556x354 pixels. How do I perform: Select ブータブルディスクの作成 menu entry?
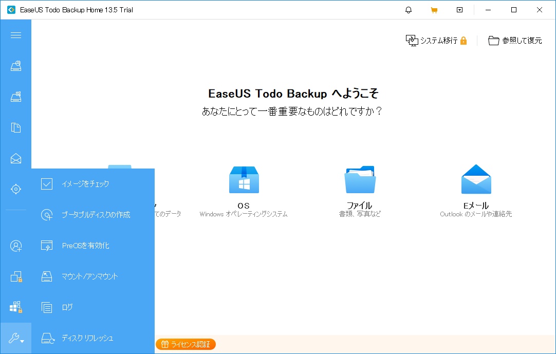(x=93, y=215)
